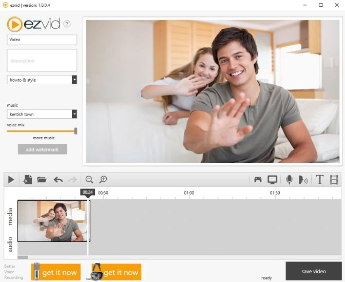Viewport: 345px width, 282px height.
Task: Start screen capture with the monitor icon
Action: point(272,180)
